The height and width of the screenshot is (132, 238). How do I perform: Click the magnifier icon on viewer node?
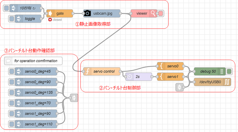click(x=153, y=13)
